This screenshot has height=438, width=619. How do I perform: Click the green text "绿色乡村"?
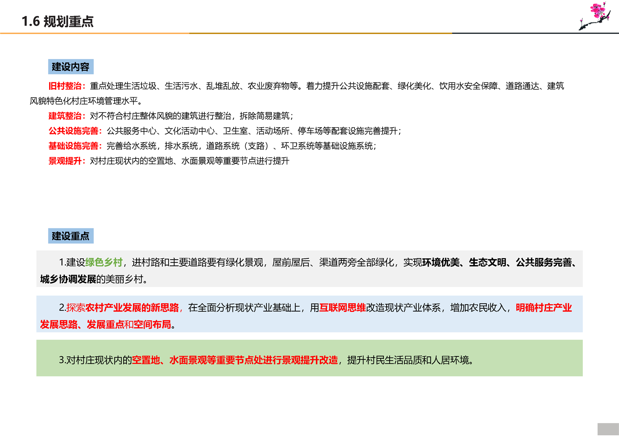pyautogui.click(x=104, y=262)
